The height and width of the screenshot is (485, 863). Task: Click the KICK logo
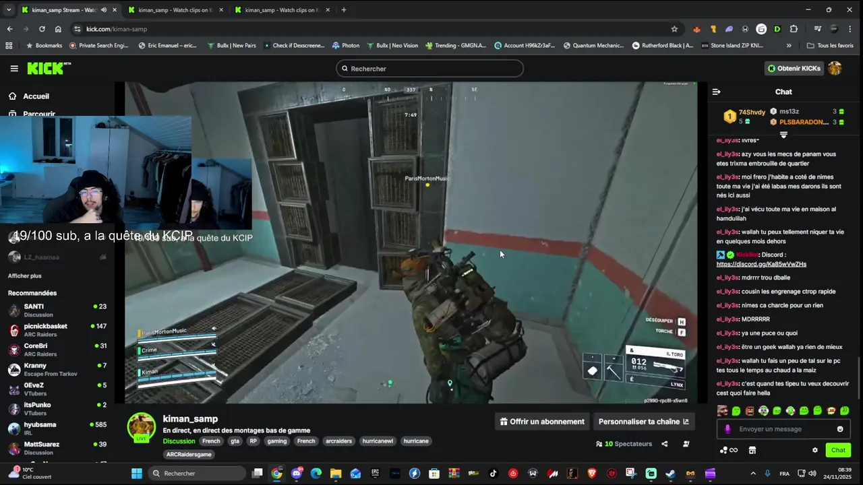point(49,68)
